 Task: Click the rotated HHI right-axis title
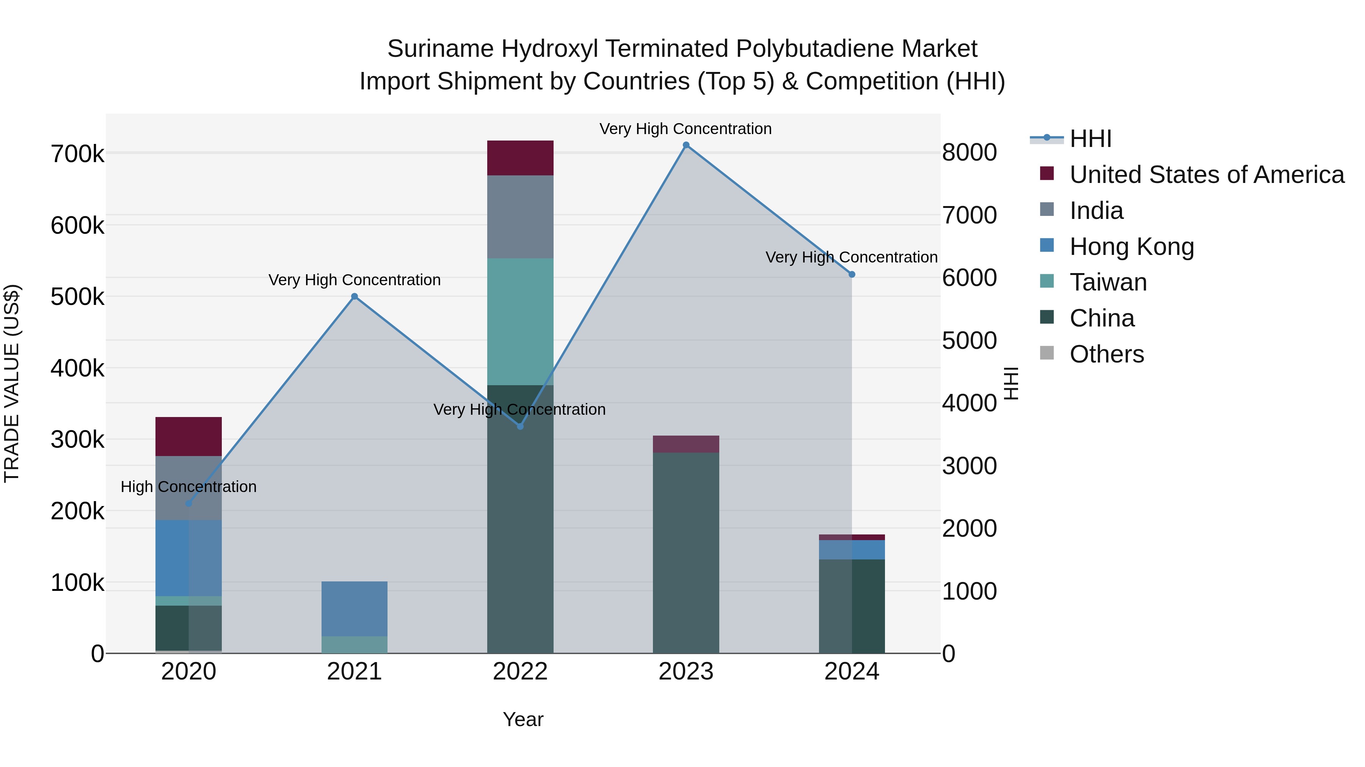pyautogui.click(x=1012, y=383)
